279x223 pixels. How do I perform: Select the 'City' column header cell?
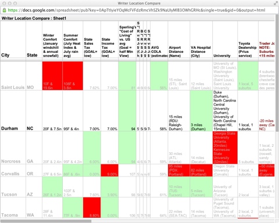click(13, 39)
